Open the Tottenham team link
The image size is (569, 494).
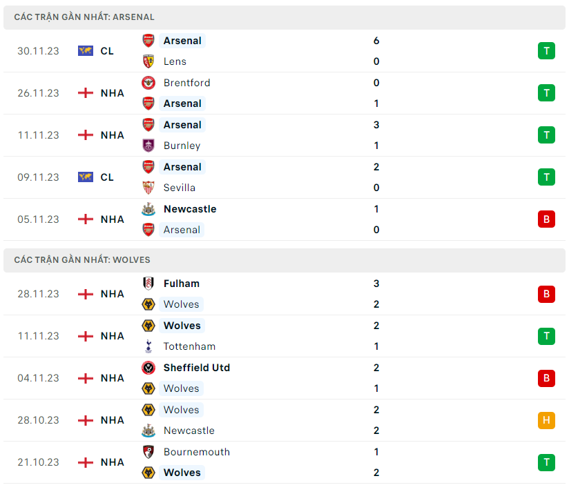pos(189,346)
